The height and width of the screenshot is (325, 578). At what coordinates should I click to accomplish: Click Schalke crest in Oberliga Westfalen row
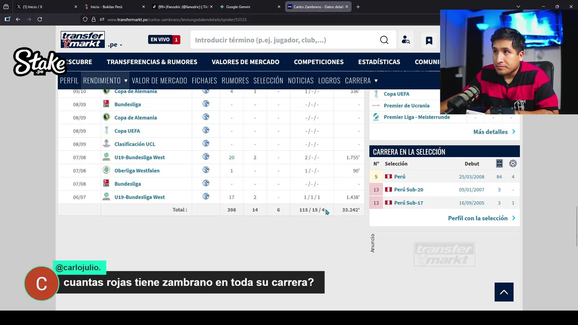coord(206,170)
